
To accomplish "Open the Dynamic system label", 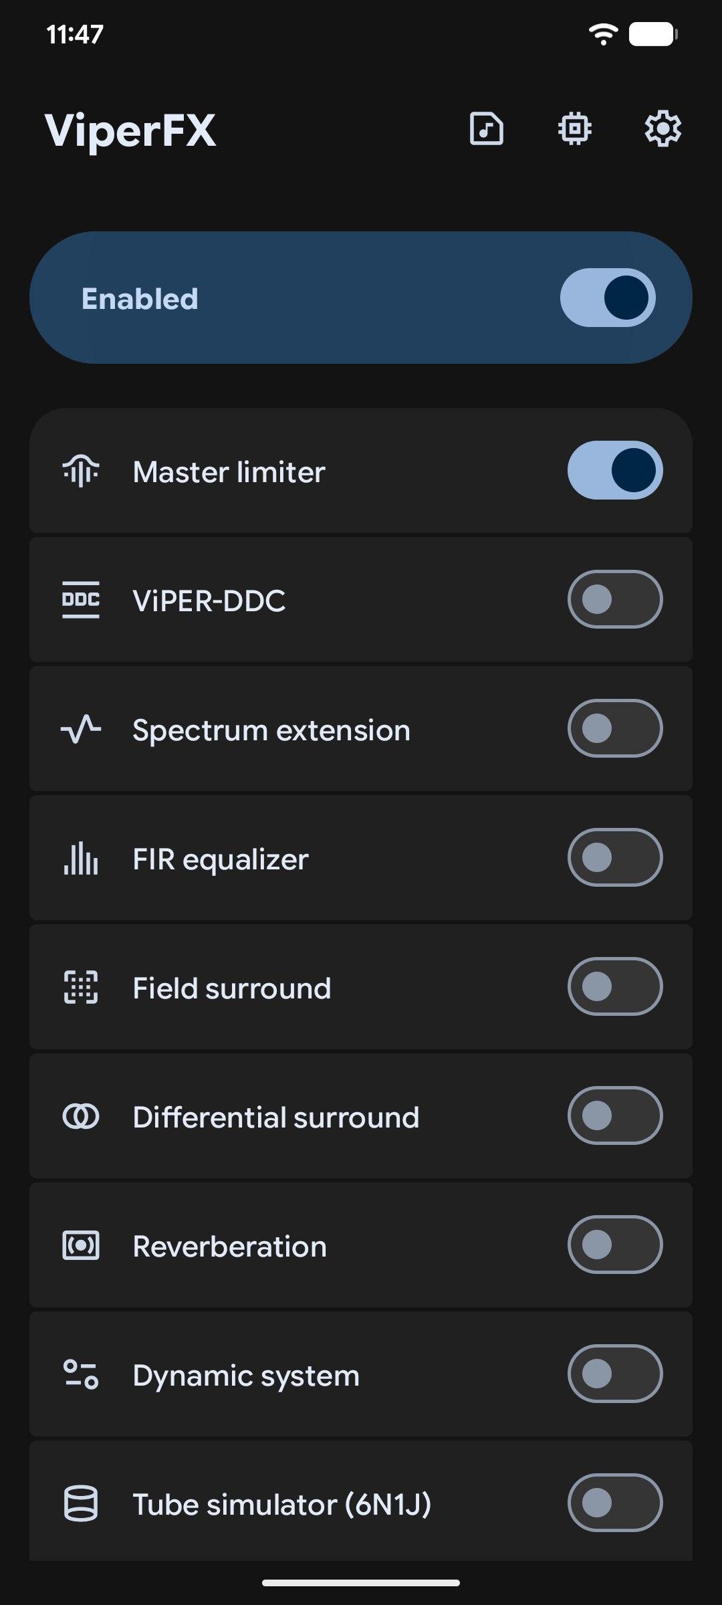I will (246, 1376).
